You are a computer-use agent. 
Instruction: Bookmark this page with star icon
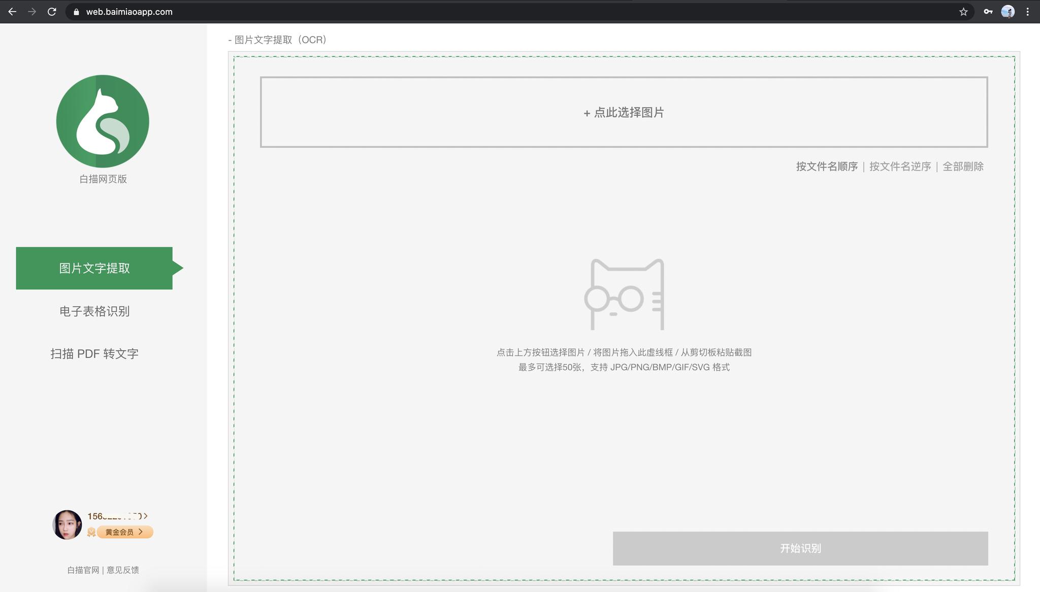tap(963, 12)
